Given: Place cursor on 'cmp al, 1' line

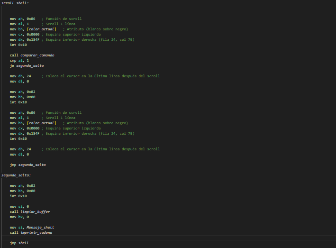Looking at the screenshot, I should tap(19, 60).
